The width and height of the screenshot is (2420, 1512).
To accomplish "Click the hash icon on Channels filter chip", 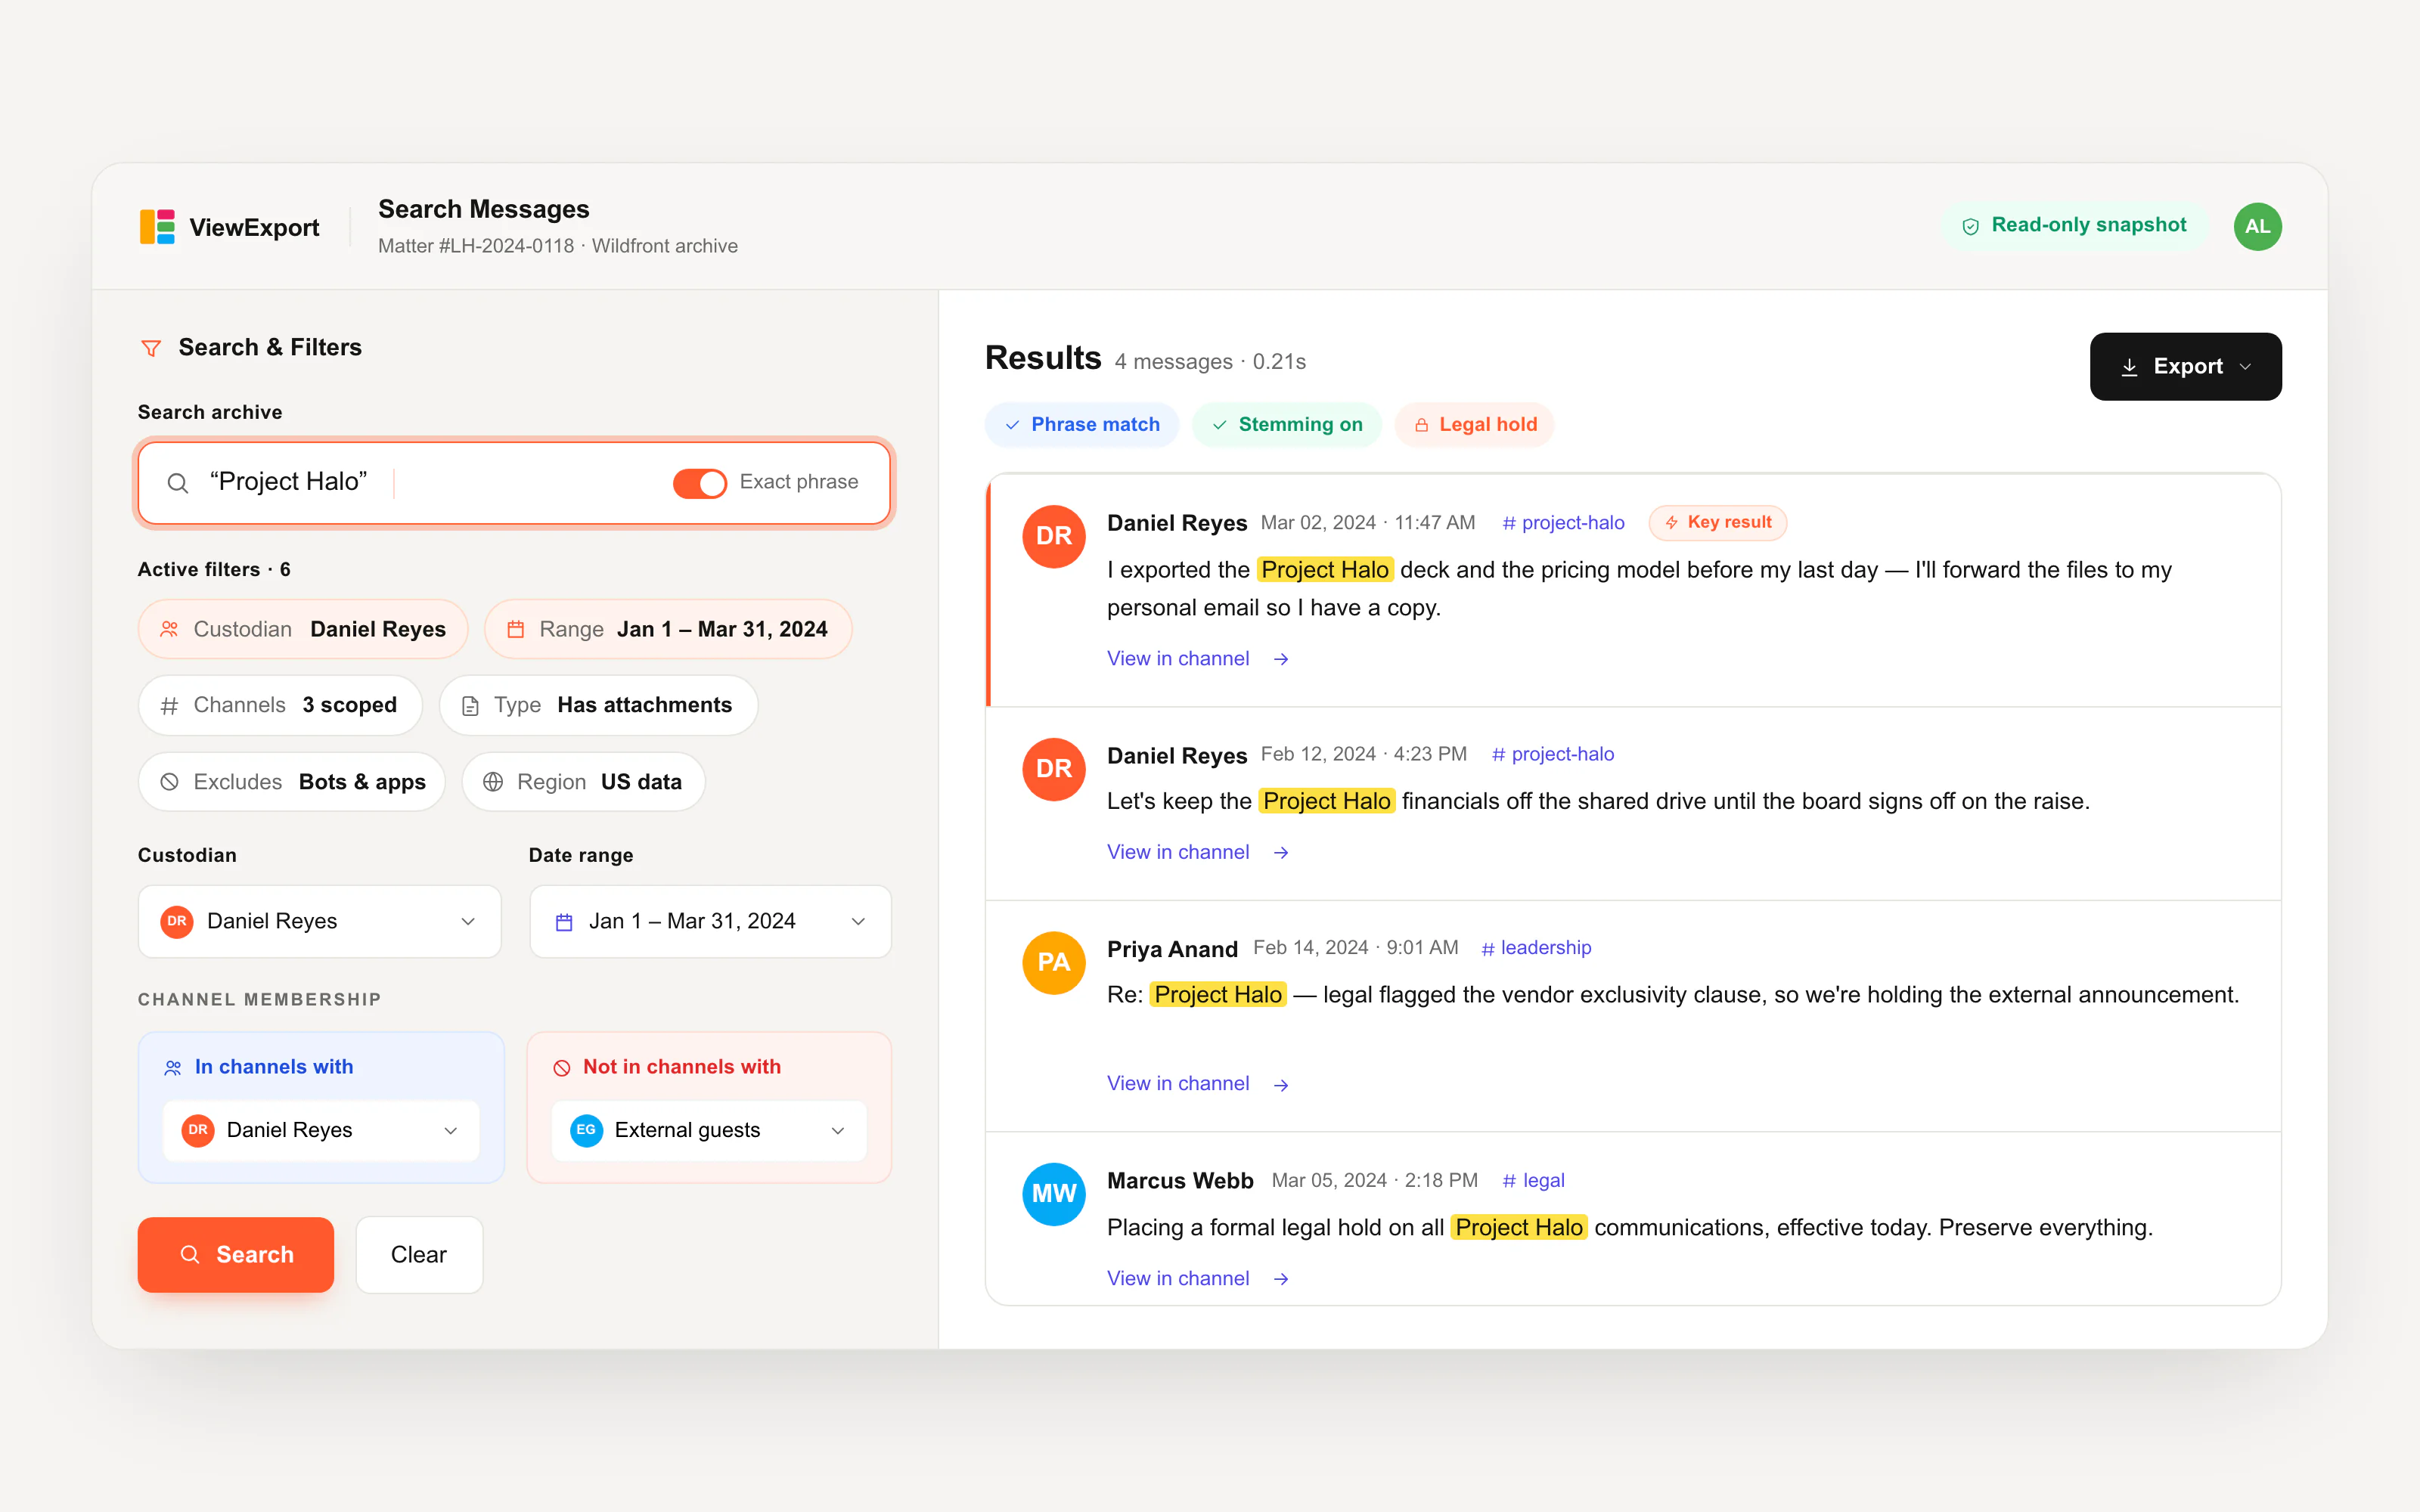I will point(170,706).
